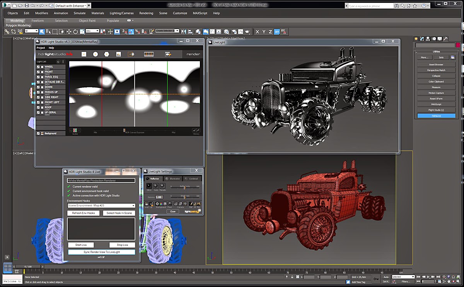
Task: Open the Rendering menu
Action: click(x=146, y=13)
